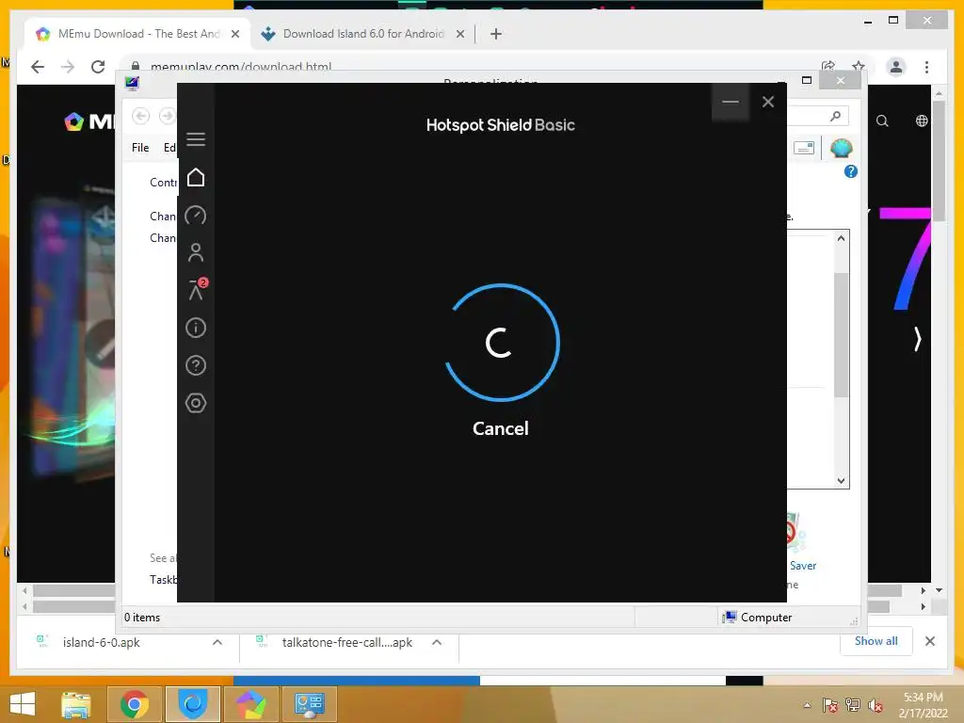964x723 pixels.
Task: Open File menu in Personalization window
Action: point(140,148)
